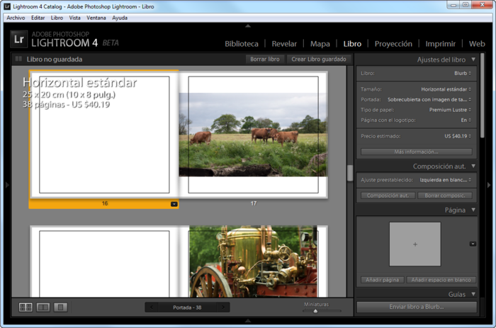Adjust the Miniaturas size slider
The image size is (496, 328).
tap(315, 311)
